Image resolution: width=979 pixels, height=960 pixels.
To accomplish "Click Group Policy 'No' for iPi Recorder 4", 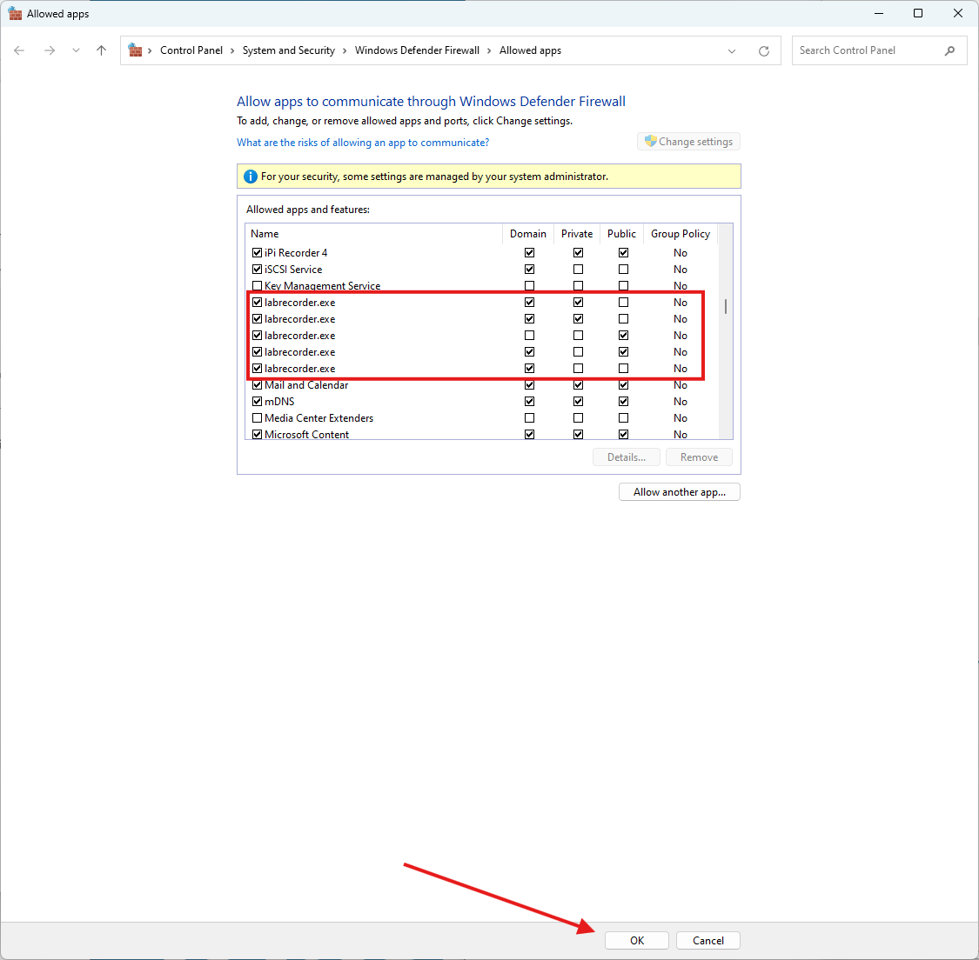I will [681, 253].
